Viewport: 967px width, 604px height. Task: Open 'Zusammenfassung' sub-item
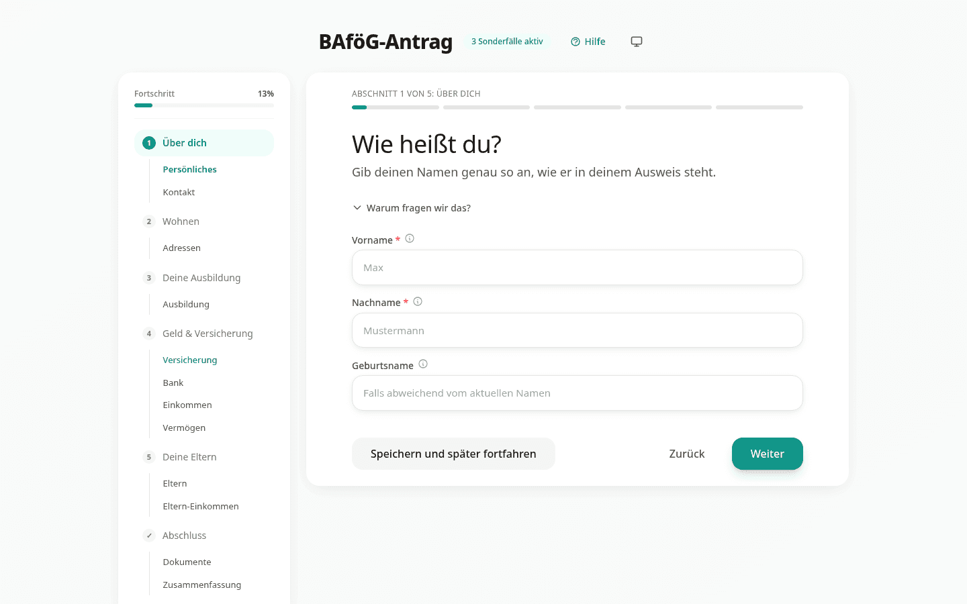pos(202,585)
